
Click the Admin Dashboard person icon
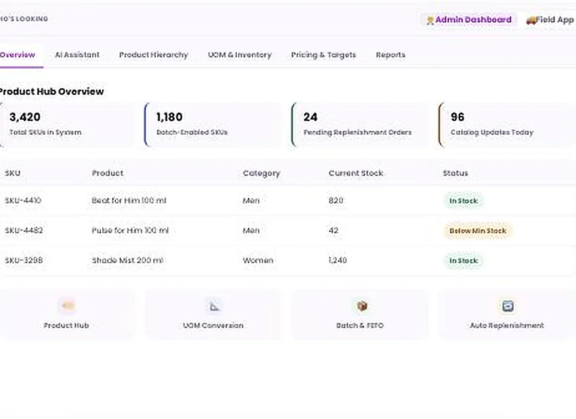pyautogui.click(x=430, y=20)
